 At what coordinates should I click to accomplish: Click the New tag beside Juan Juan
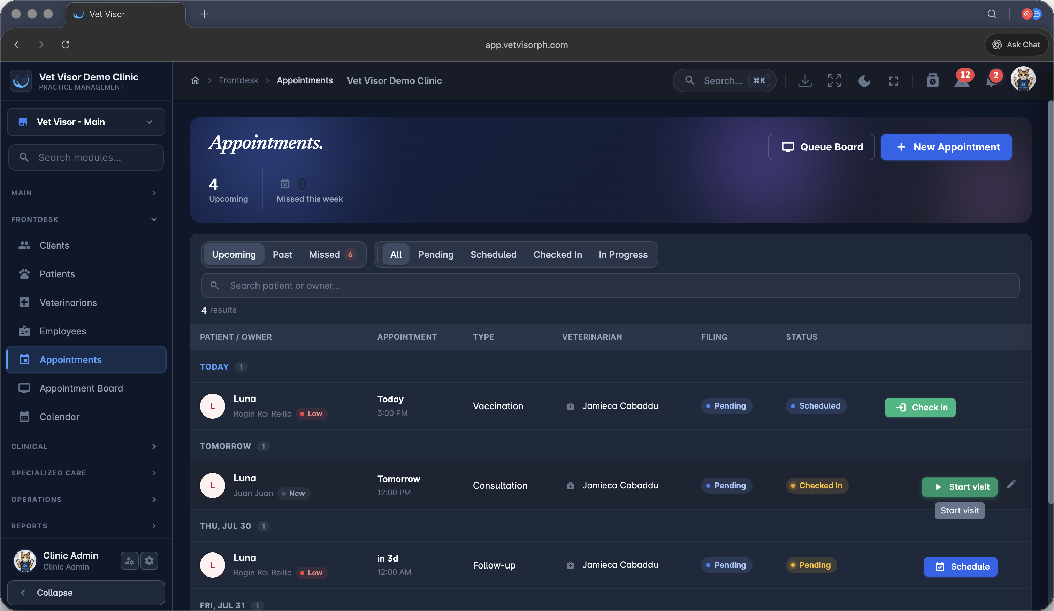pos(293,493)
